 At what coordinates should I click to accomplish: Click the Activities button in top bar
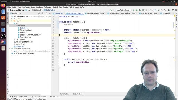point(4,1)
